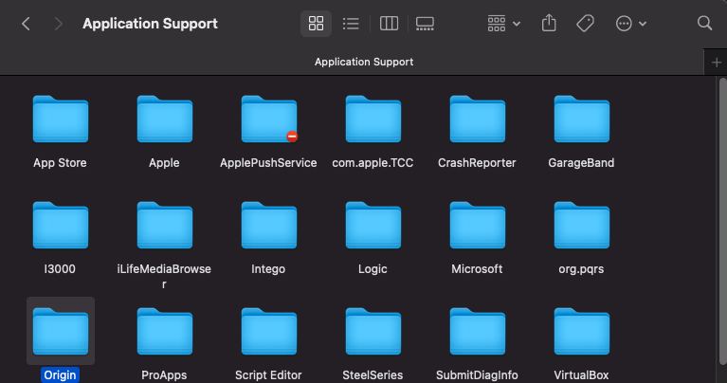Select the Microsoft folder
Viewport: 727px width, 383px height.
click(x=477, y=228)
